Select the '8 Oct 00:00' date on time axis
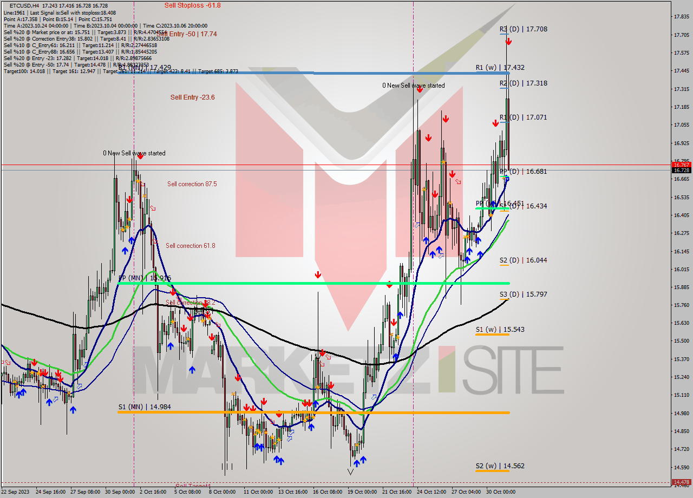 [222, 492]
